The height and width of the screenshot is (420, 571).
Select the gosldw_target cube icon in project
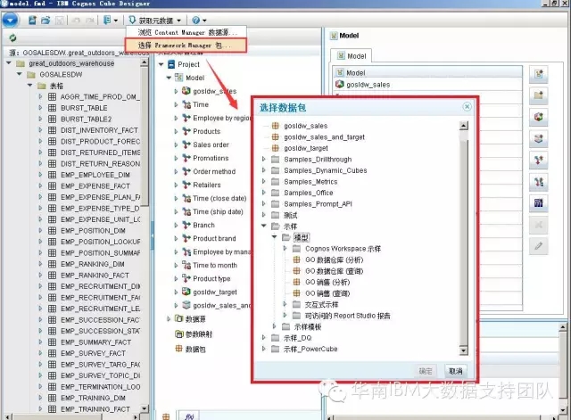(186, 292)
